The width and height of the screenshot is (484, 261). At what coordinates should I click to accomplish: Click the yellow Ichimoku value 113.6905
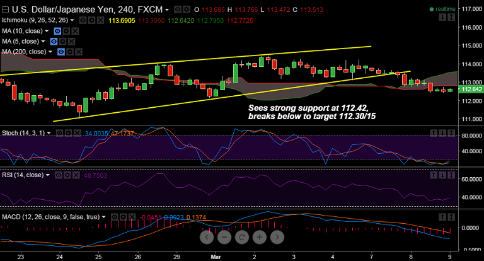[122, 21]
